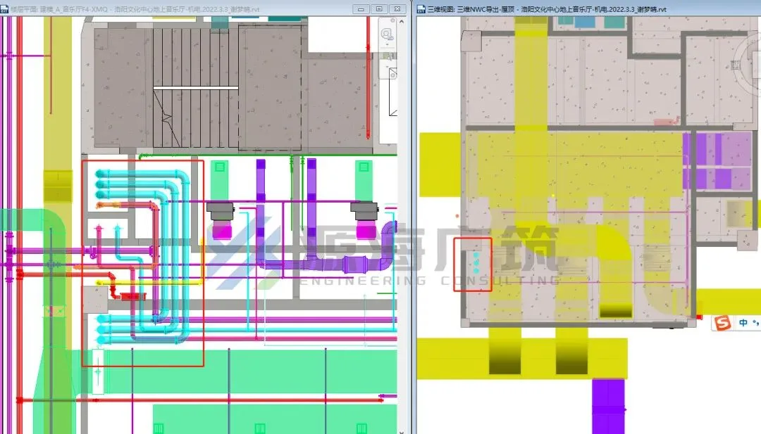Image resolution: width=761 pixels, height=434 pixels.
Task: Toggle the IME punctuation mode button
Action: [755, 323]
